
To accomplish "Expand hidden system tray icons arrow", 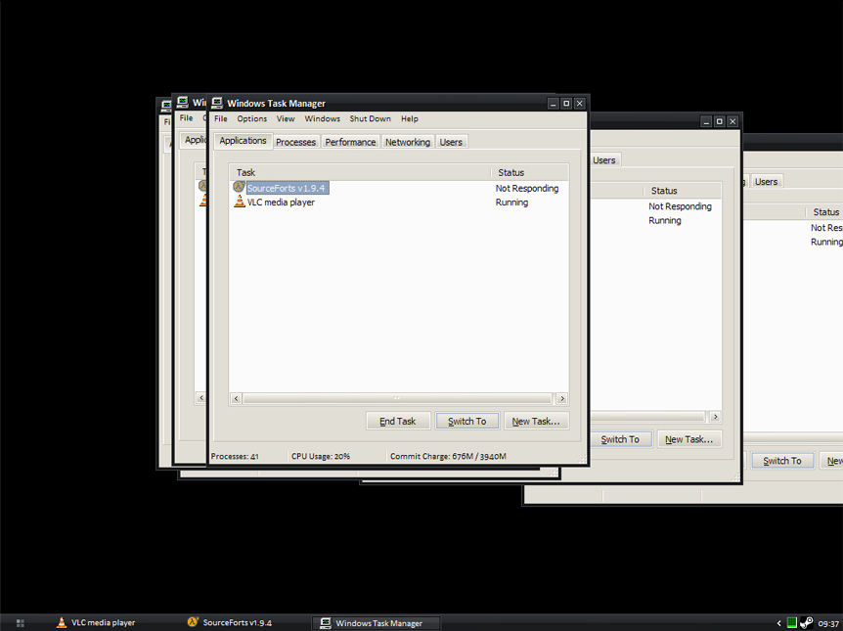I will coord(779,622).
